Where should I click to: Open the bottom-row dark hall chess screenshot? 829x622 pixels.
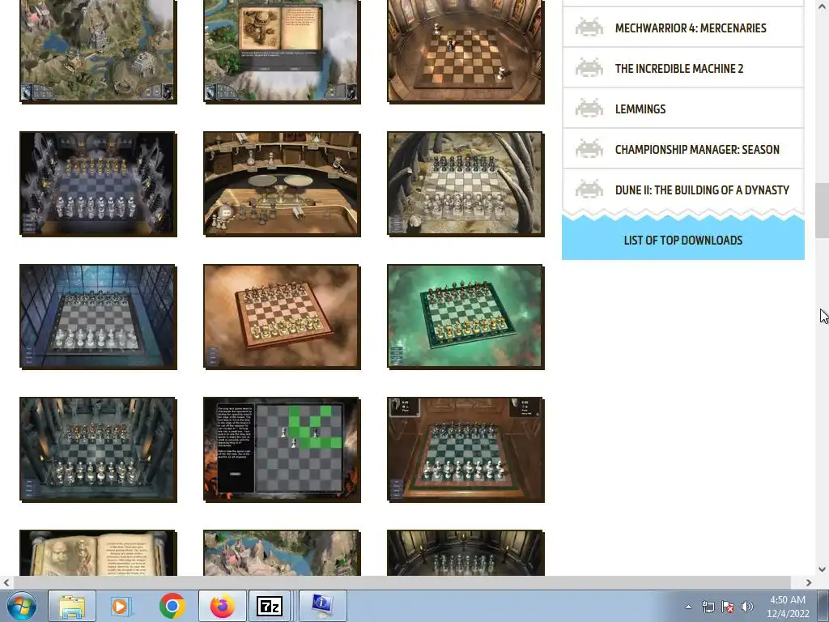point(466,552)
